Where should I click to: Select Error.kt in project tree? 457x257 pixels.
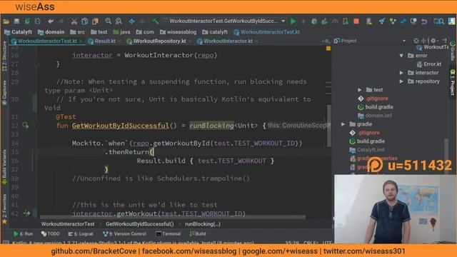coord(428,64)
